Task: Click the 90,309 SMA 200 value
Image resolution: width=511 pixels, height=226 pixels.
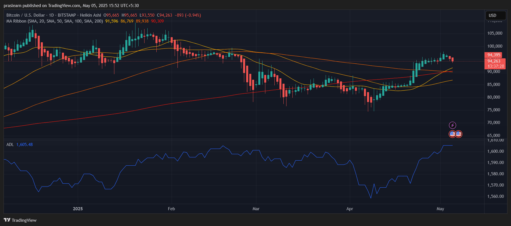Action: pyautogui.click(x=157, y=21)
